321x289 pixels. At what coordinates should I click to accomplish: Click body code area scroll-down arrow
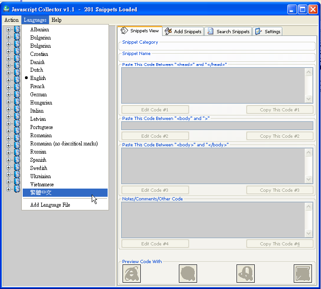click(308, 179)
